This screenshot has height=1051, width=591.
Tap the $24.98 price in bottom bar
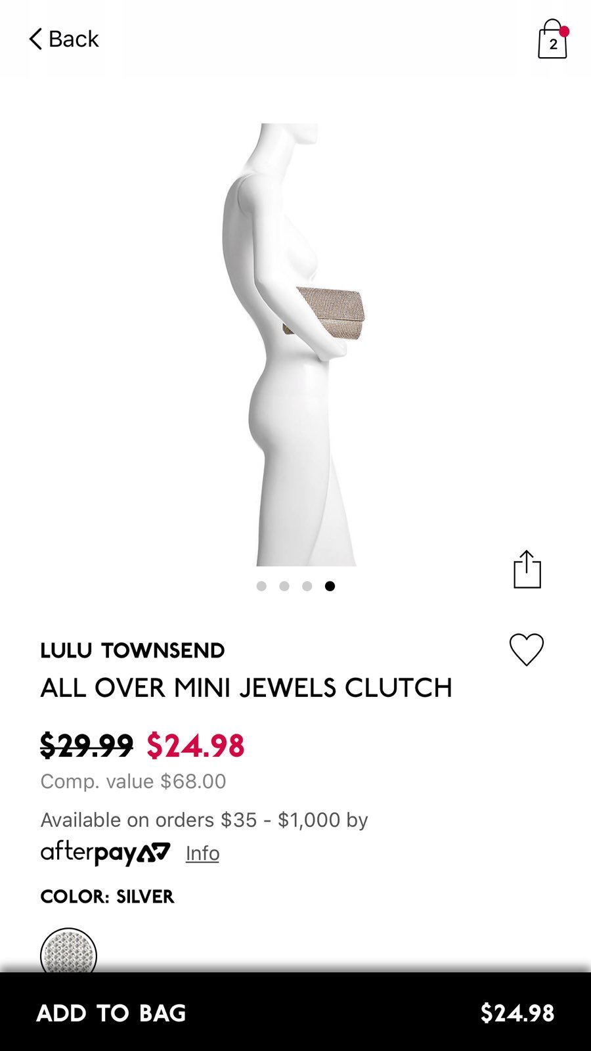tap(517, 1013)
